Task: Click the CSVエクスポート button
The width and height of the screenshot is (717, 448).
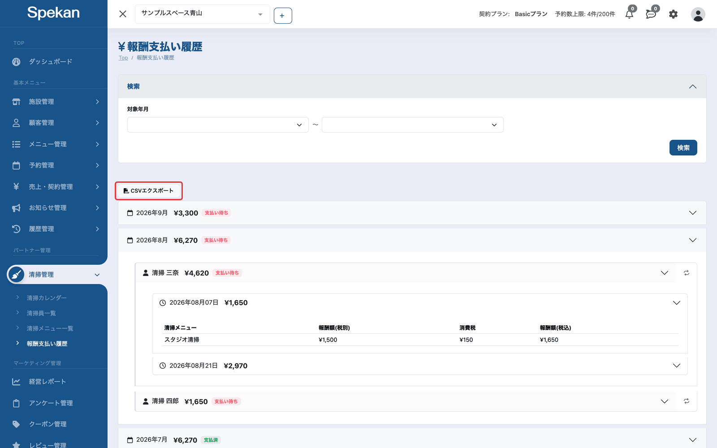Action: pyautogui.click(x=149, y=191)
